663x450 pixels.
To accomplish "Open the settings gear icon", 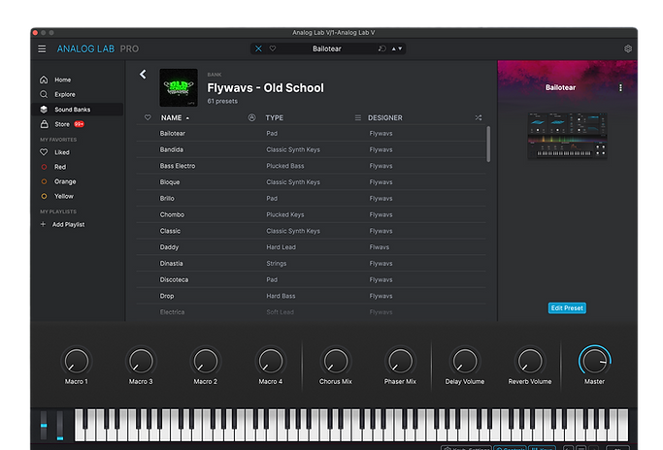I will click(628, 48).
